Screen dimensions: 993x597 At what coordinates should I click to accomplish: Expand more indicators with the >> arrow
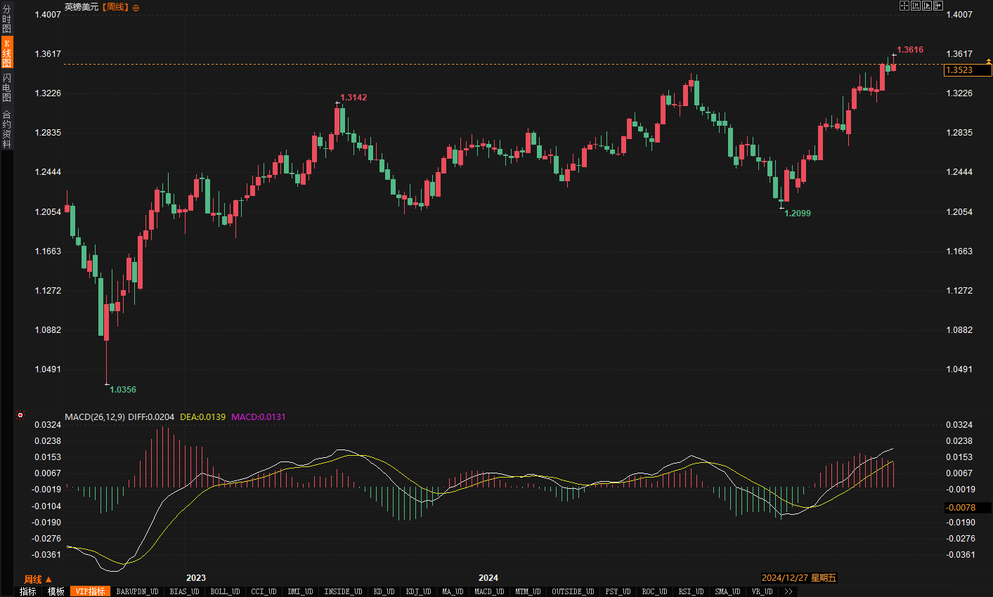[x=788, y=591]
